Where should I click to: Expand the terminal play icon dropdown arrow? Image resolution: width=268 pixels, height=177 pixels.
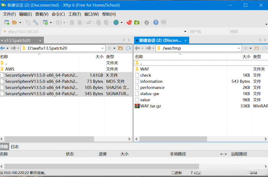tap(64, 23)
